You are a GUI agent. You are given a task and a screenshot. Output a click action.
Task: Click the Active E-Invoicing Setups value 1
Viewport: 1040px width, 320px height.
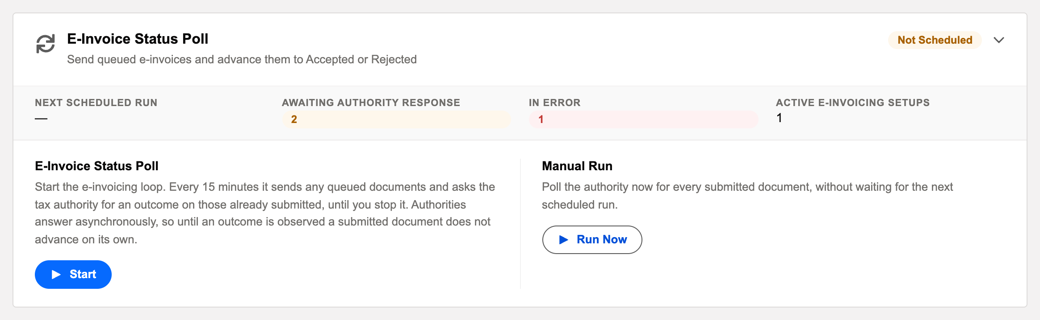[779, 118]
